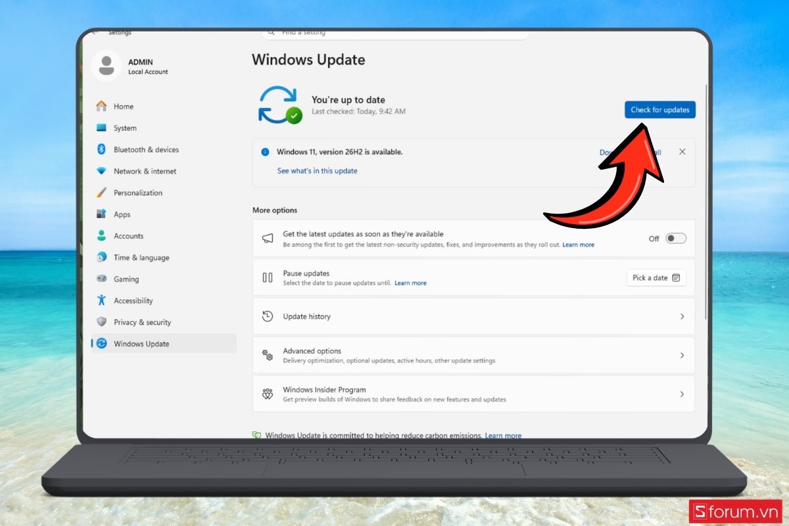
Task: Select Personalization menu item
Action: click(164, 193)
